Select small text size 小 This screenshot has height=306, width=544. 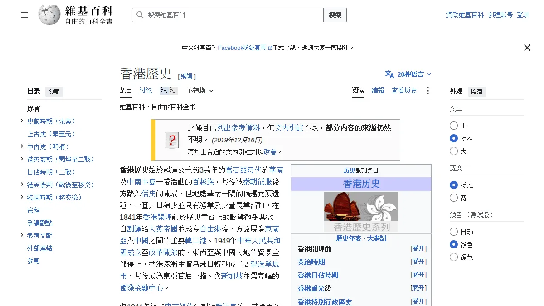click(454, 126)
